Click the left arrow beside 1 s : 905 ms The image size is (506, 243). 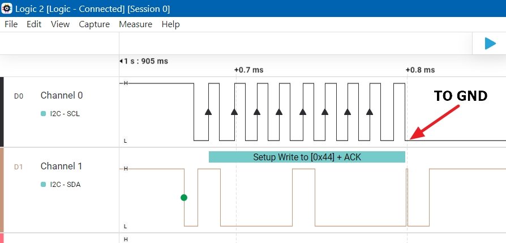(x=121, y=61)
